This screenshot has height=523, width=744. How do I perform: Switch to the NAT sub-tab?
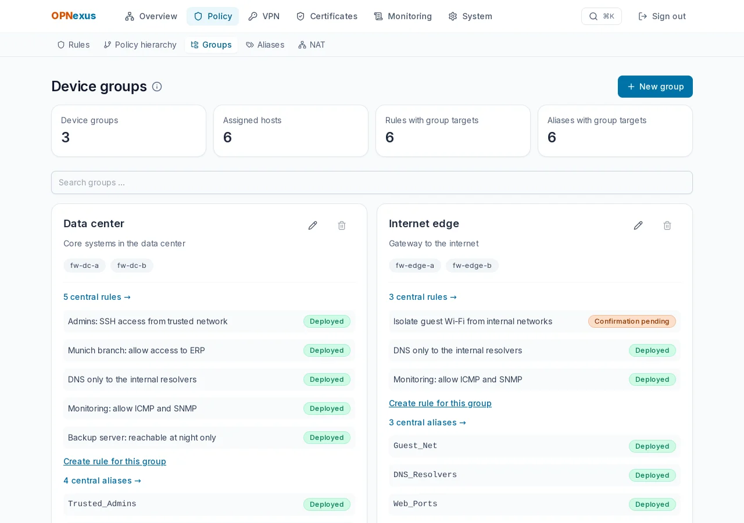pos(312,45)
